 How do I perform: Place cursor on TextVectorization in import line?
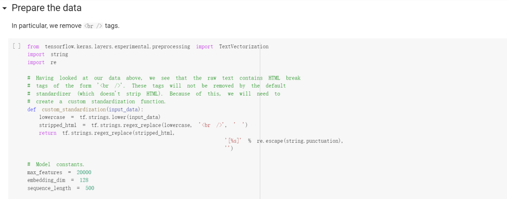click(244, 46)
